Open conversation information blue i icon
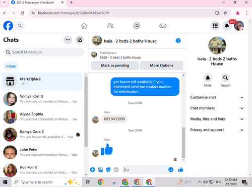Screen dimensions: 252x187 pos(178,40)
